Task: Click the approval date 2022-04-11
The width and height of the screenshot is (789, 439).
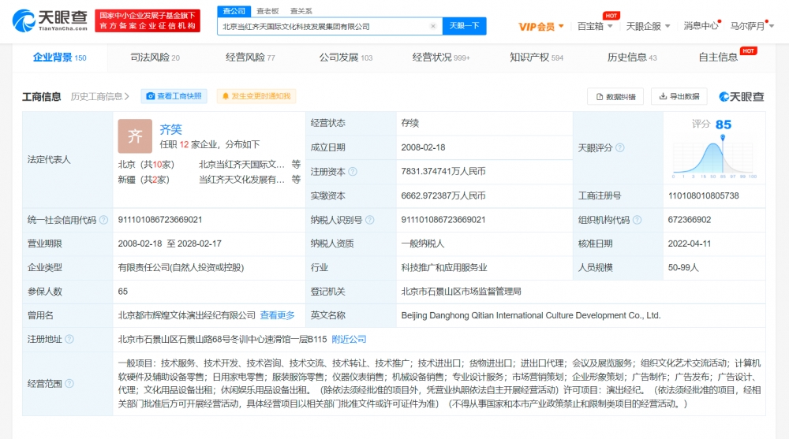Action: tap(690, 244)
